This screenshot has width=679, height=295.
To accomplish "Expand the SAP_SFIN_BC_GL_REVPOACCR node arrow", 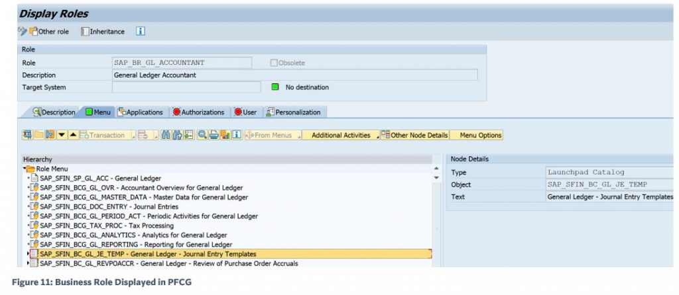I will coord(28,263).
